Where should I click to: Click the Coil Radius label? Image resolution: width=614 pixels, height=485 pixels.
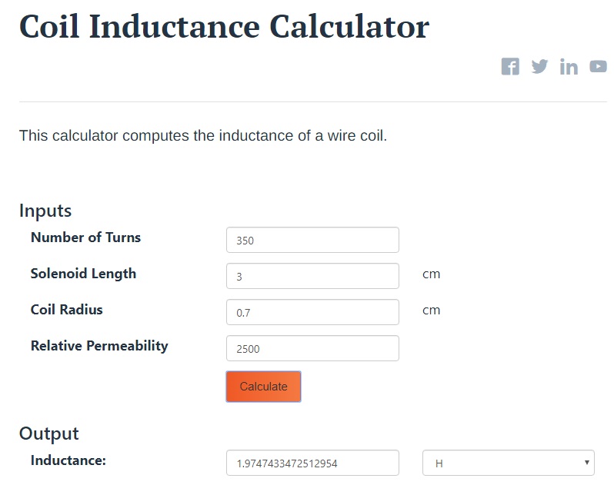click(x=67, y=310)
